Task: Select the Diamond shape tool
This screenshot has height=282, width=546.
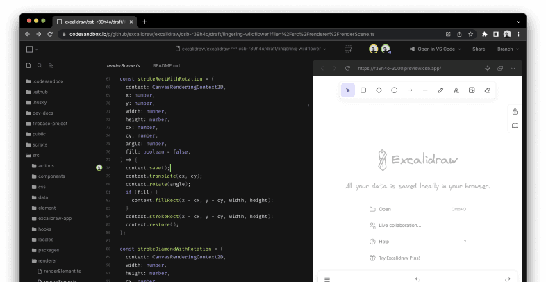Action: (379, 90)
